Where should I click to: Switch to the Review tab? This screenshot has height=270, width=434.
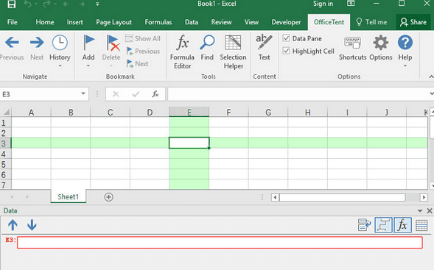(x=222, y=22)
